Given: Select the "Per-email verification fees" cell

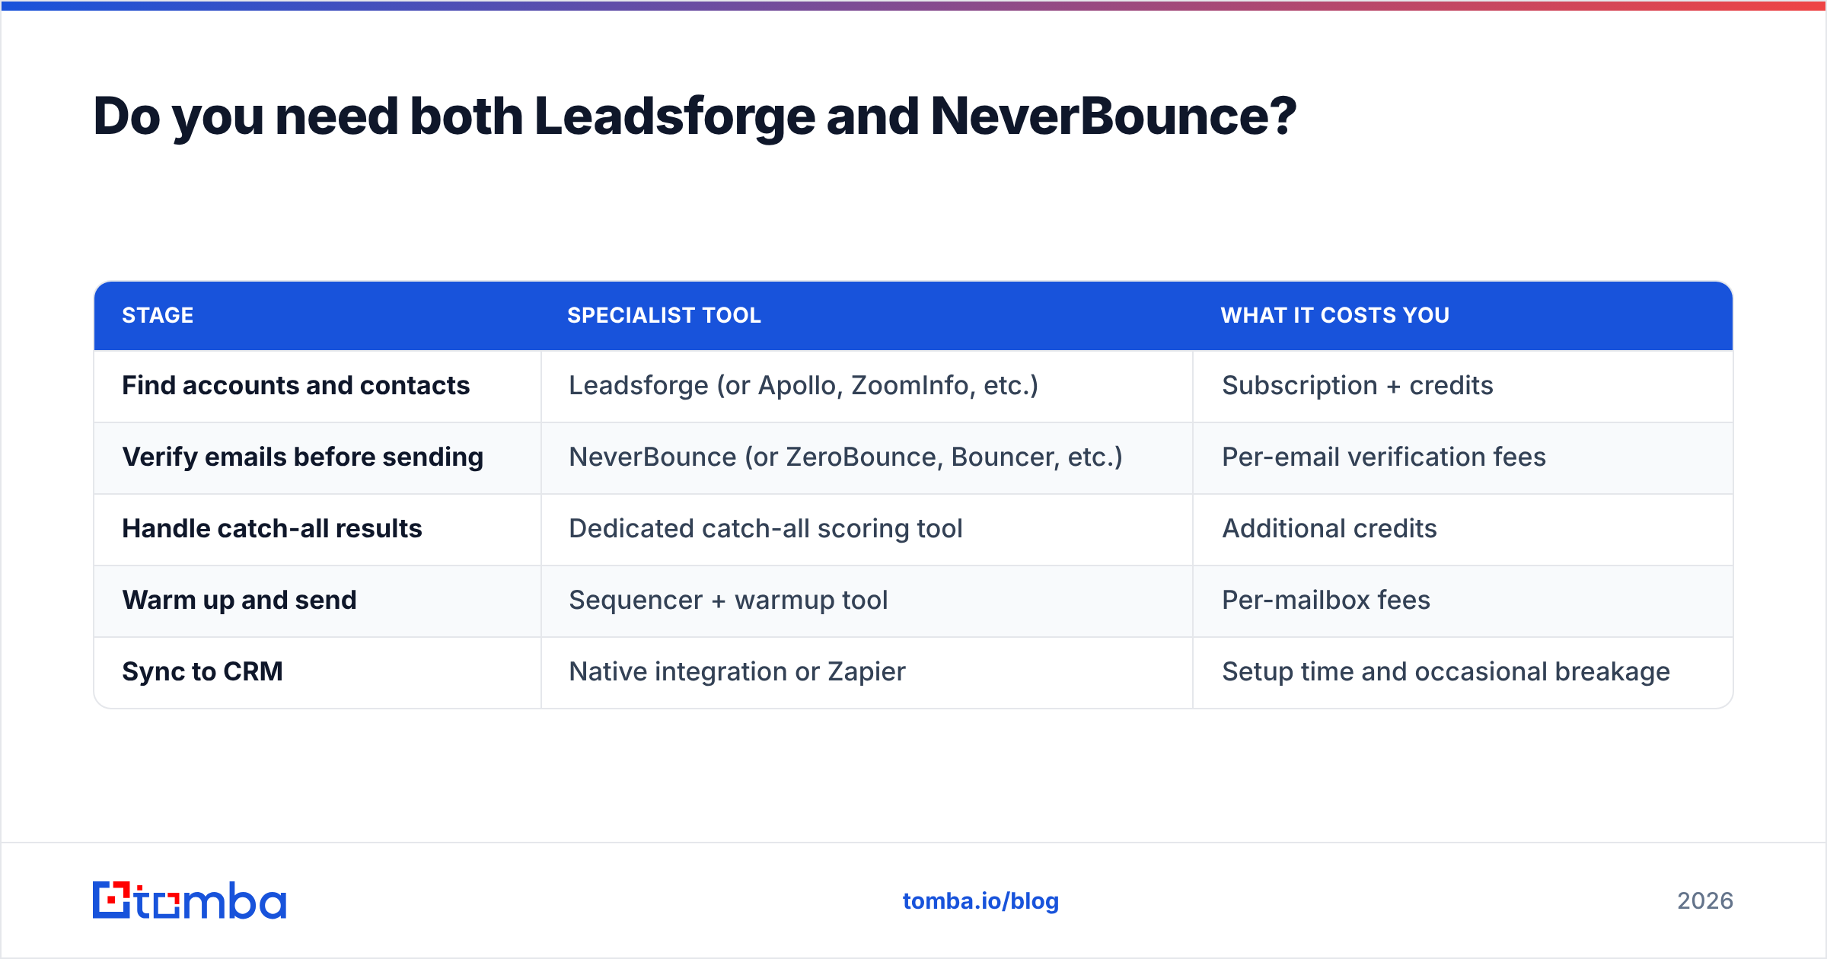Looking at the screenshot, I should [x=1462, y=457].
